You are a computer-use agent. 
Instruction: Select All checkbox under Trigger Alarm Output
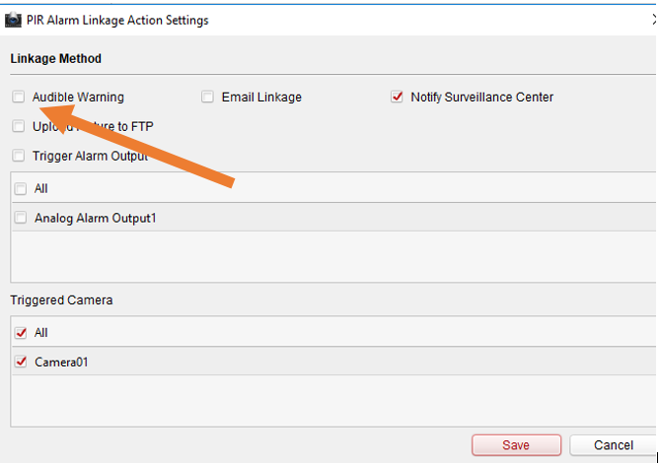coord(21,188)
